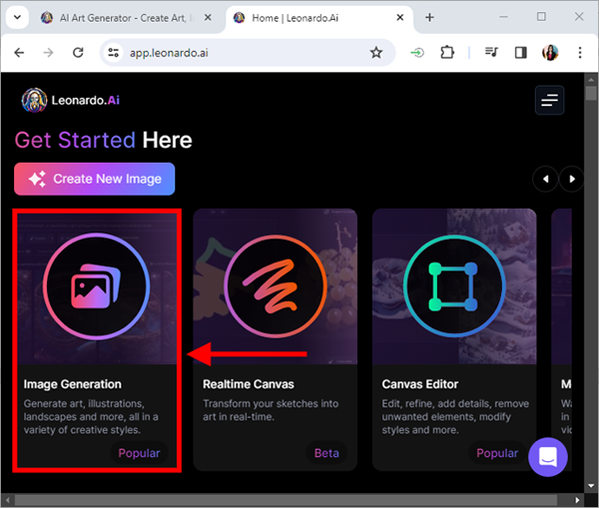Image resolution: width=599 pixels, height=508 pixels.
Task: Click the next carousel arrow
Action: (x=571, y=179)
